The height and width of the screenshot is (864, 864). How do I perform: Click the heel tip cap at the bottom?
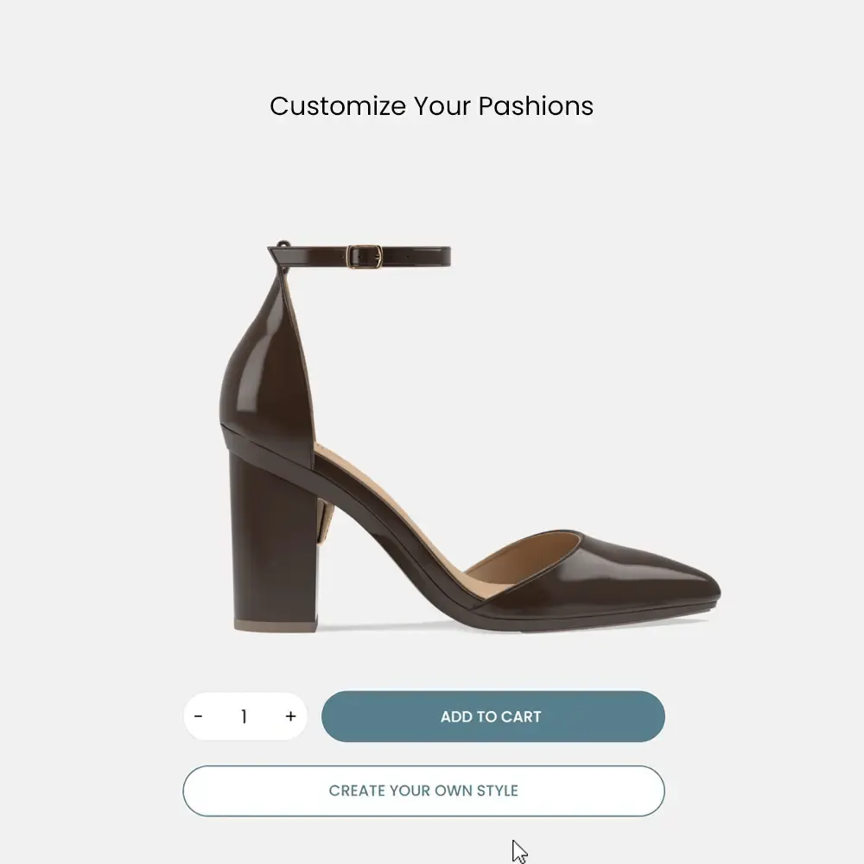coord(275,625)
